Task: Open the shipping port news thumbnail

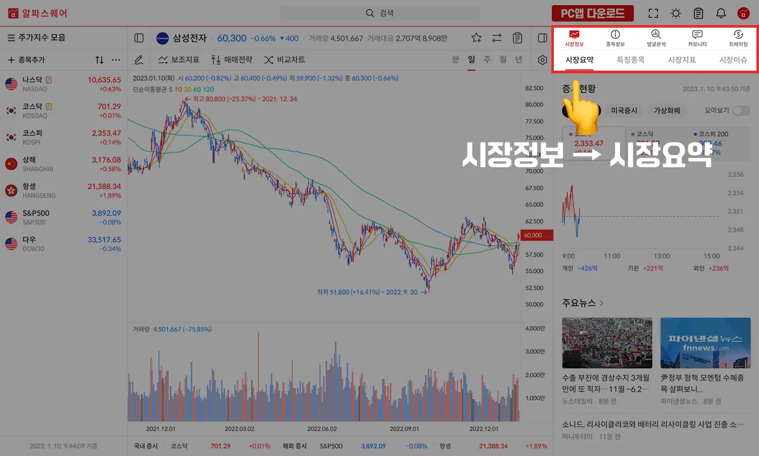Action: click(x=607, y=343)
